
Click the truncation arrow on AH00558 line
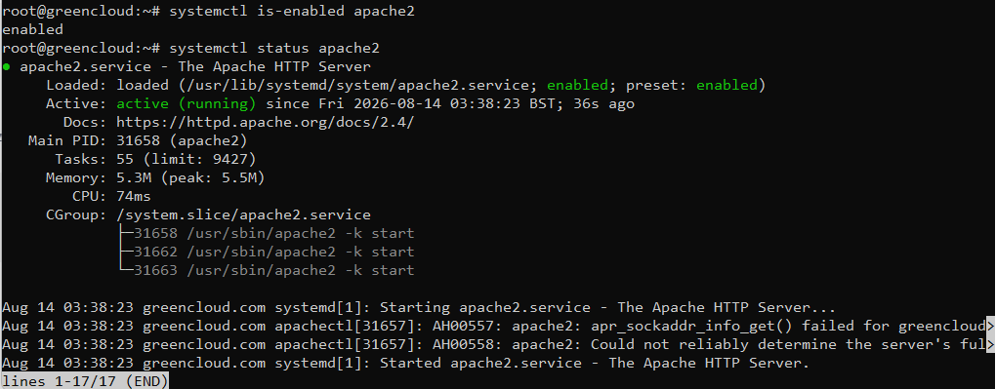[x=991, y=345]
